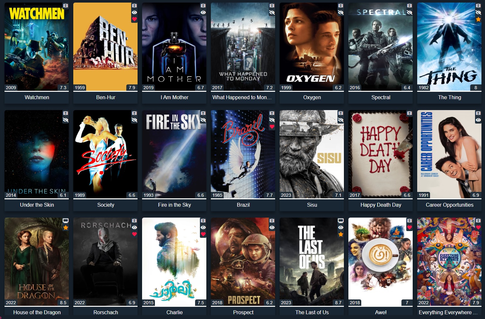
Task: Click the TV monitor icon on House of the Dragon
Action: (66, 221)
